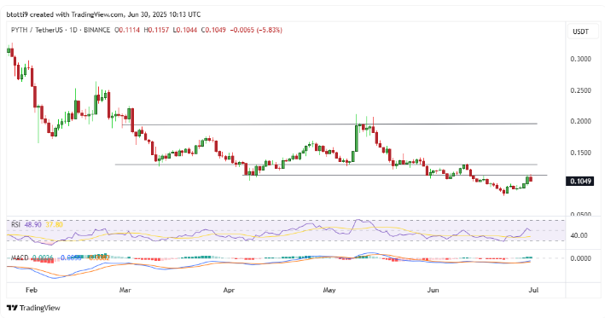Viewport: 605px width, 318px height.
Task: Click the 0.2500 price axis label
Action: 580,90
